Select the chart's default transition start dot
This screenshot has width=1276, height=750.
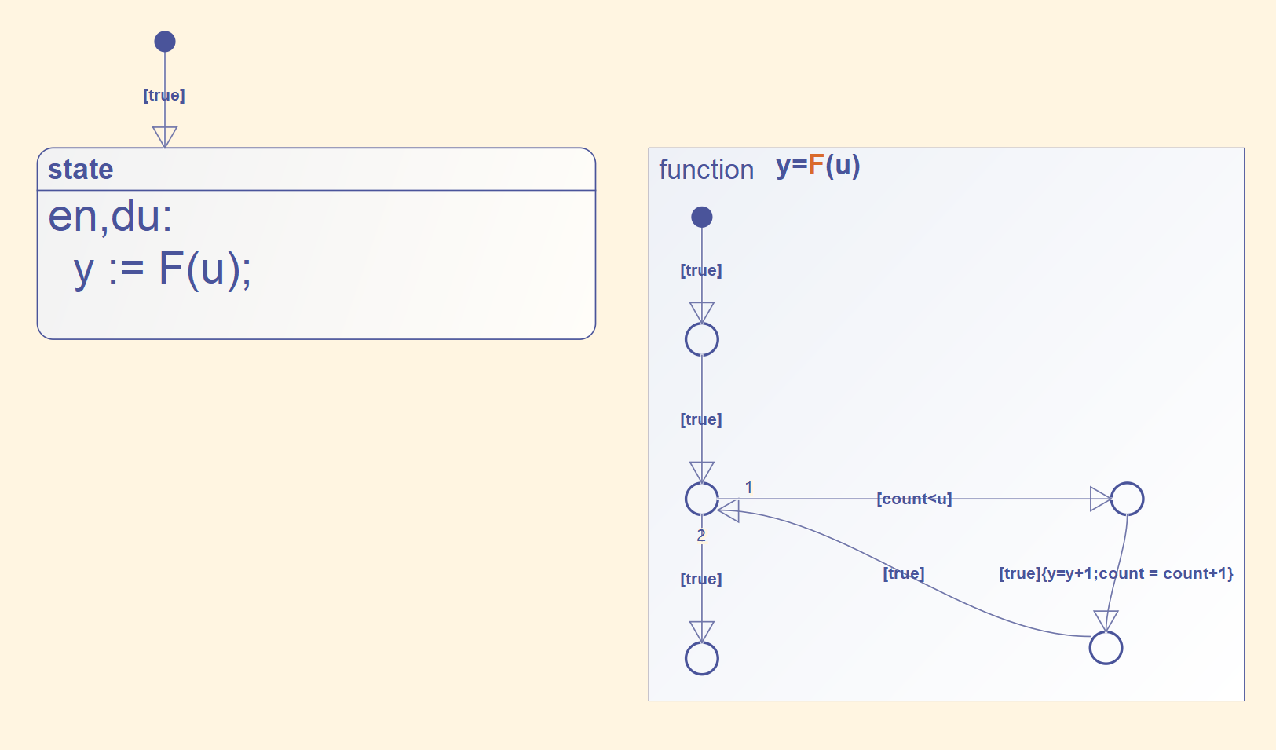click(165, 42)
